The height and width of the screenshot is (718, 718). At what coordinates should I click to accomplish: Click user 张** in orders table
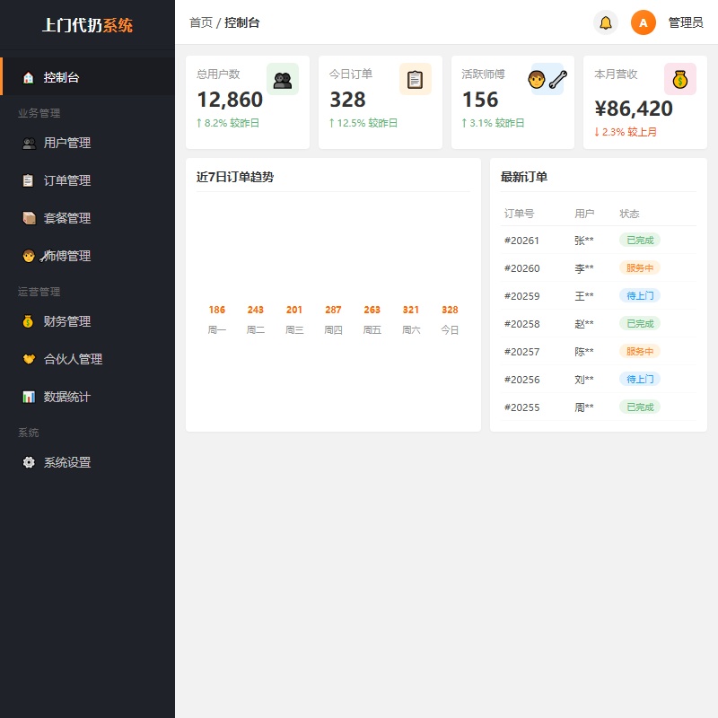coord(584,241)
